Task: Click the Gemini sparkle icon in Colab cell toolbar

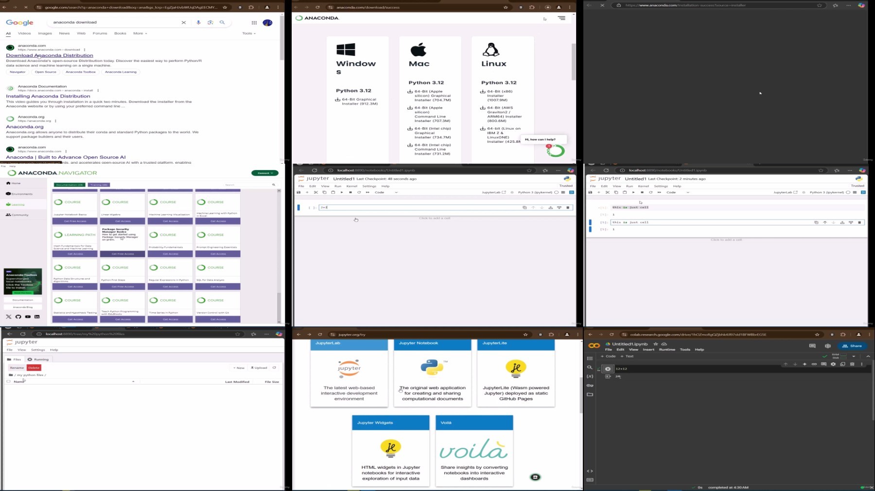Action: click(805, 364)
